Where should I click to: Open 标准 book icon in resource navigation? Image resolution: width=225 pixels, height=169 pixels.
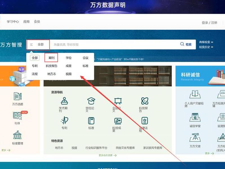91,121
